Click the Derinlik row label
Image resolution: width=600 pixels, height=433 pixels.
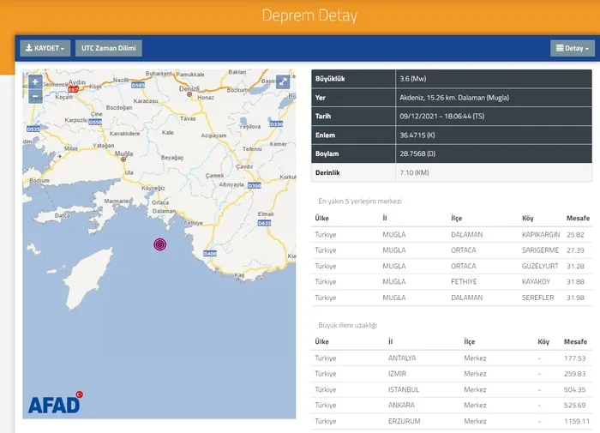point(327,172)
